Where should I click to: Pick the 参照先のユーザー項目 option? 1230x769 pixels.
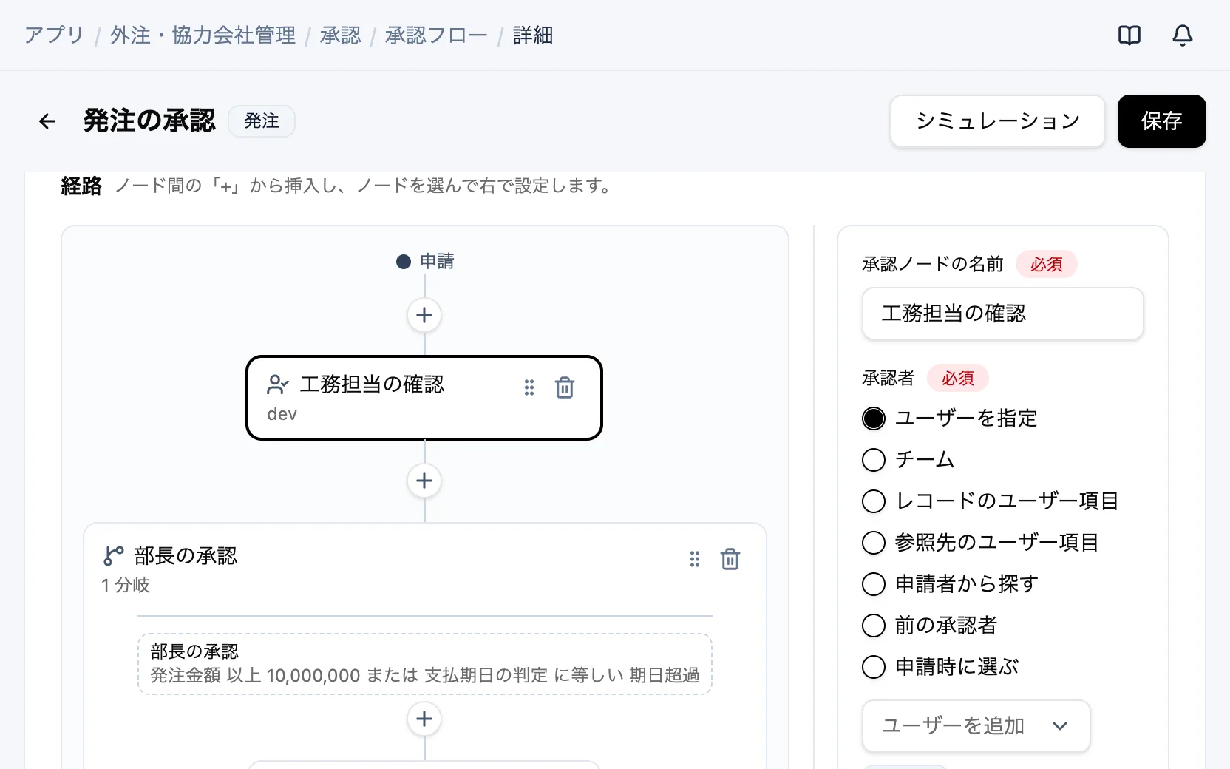pyautogui.click(x=874, y=543)
